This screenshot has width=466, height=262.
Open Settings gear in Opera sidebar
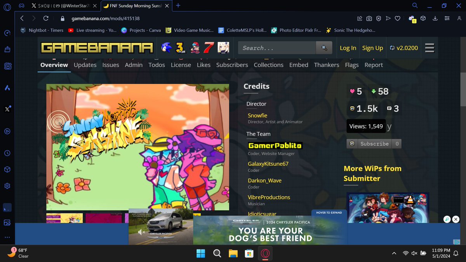pos(7,186)
